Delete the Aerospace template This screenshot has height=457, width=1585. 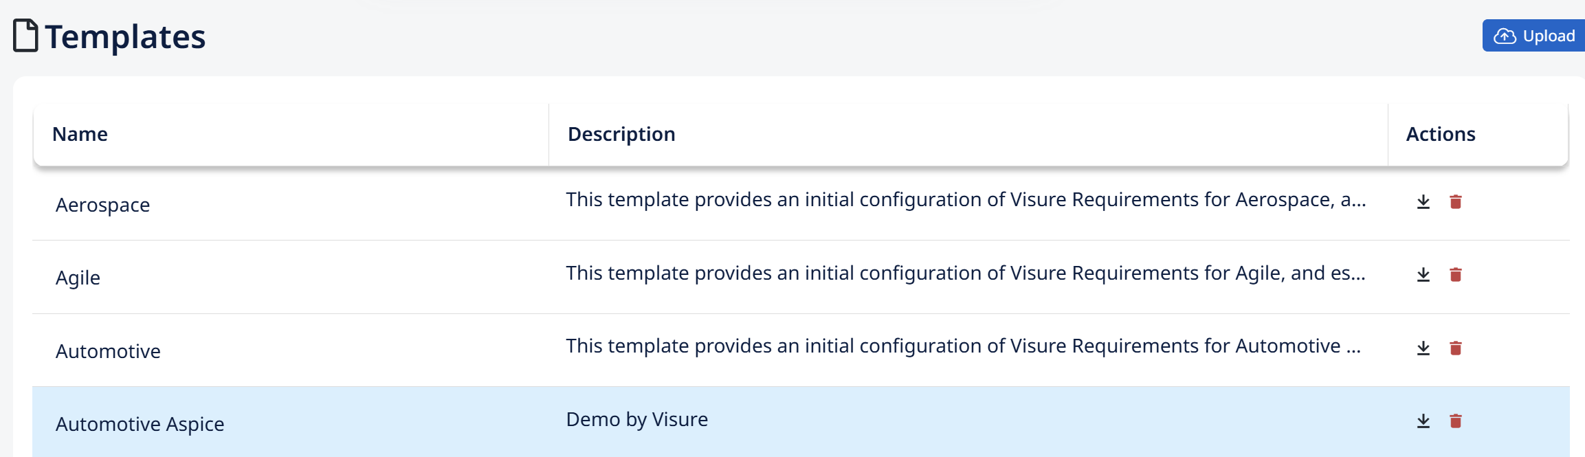[x=1456, y=201]
